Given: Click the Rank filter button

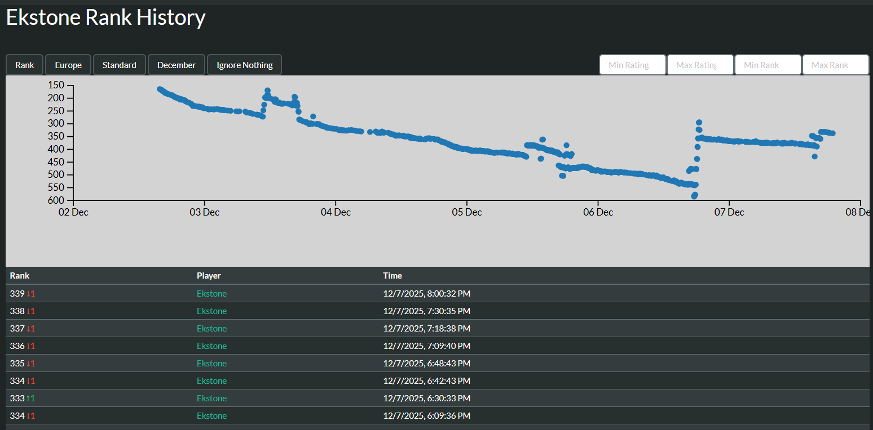Looking at the screenshot, I should click(25, 65).
